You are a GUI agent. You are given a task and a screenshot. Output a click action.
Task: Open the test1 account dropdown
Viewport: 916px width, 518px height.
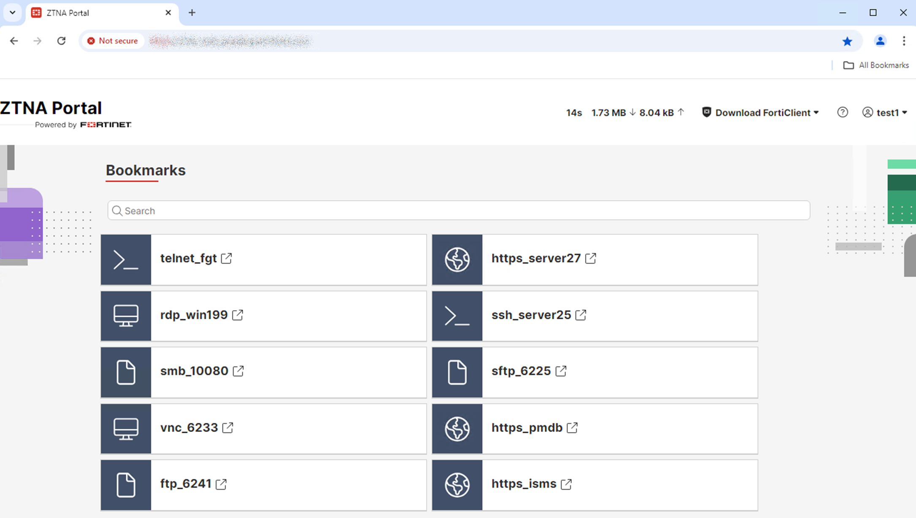[886, 112]
